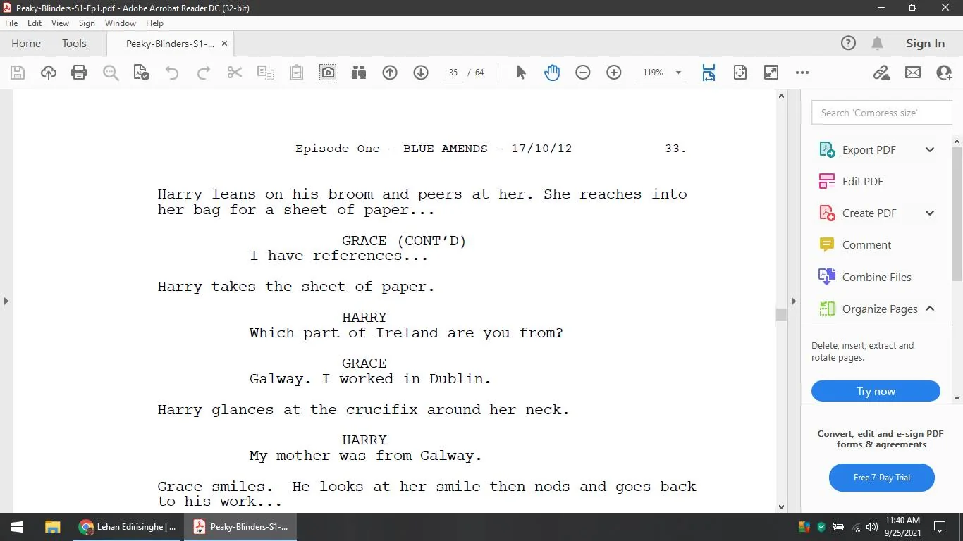Open Help question mark icon
Image resolution: width=963 pixels, height=541 pixels.
click(x=848, y=44)
